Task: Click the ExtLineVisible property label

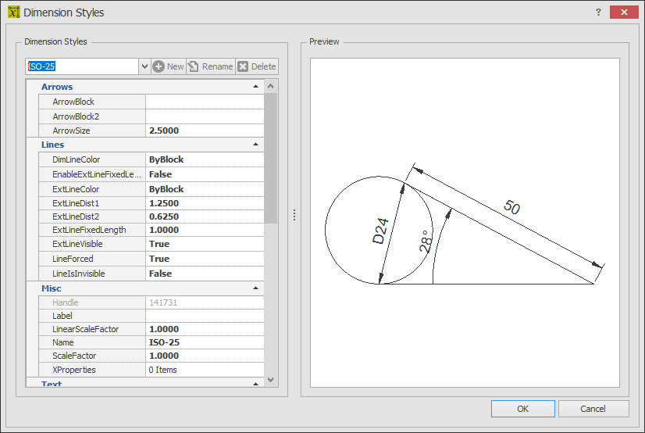Action: [x=77, y=244]
